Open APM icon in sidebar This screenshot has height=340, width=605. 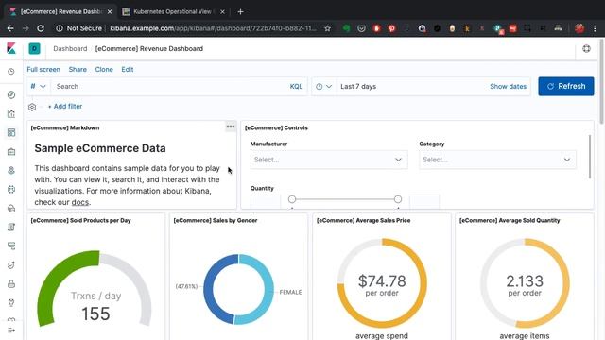pos(11,246)
